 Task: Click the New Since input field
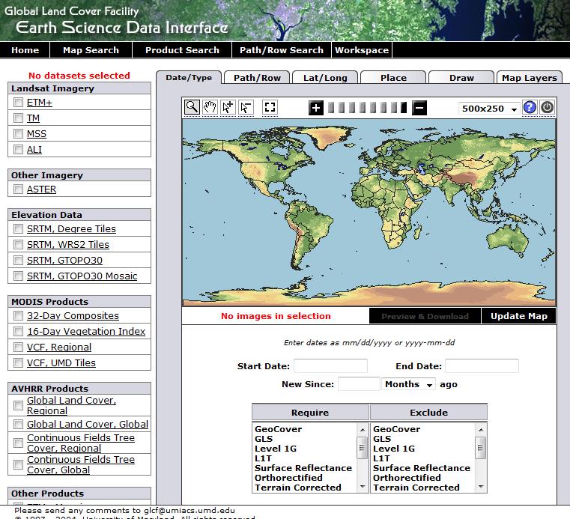point(359,383)
